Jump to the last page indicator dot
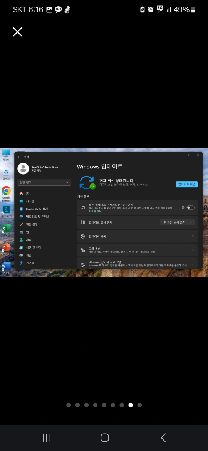 [139, 405]
